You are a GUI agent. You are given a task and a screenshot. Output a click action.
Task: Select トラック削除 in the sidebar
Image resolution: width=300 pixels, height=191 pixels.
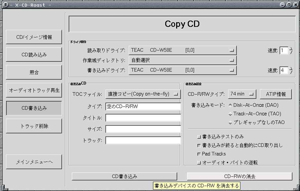(34, 126)
